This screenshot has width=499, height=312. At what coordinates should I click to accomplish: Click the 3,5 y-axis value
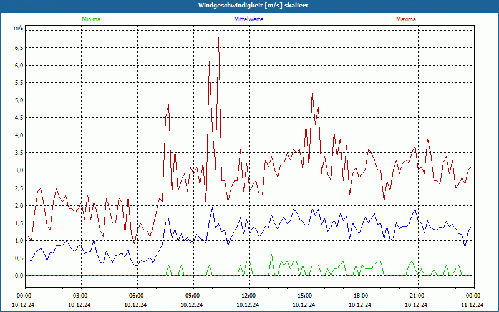(x=19, y=153)
